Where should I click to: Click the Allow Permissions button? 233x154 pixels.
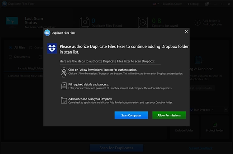[x=169, y=115]
